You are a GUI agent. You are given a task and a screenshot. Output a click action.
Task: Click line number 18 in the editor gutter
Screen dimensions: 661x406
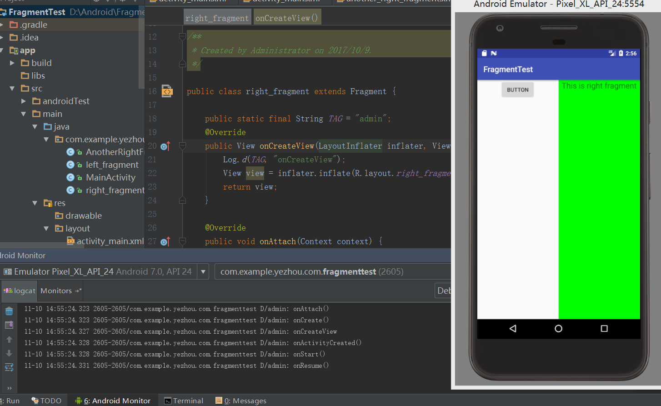coord(152,119)
